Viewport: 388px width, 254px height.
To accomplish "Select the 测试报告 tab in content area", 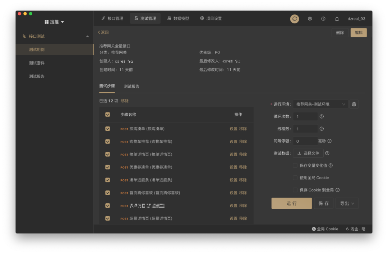I will point(131,86).
